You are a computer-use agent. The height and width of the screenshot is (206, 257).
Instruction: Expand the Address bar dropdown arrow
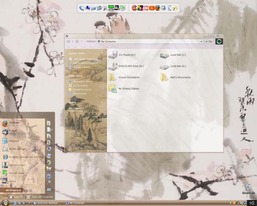[x=201, y=42]
